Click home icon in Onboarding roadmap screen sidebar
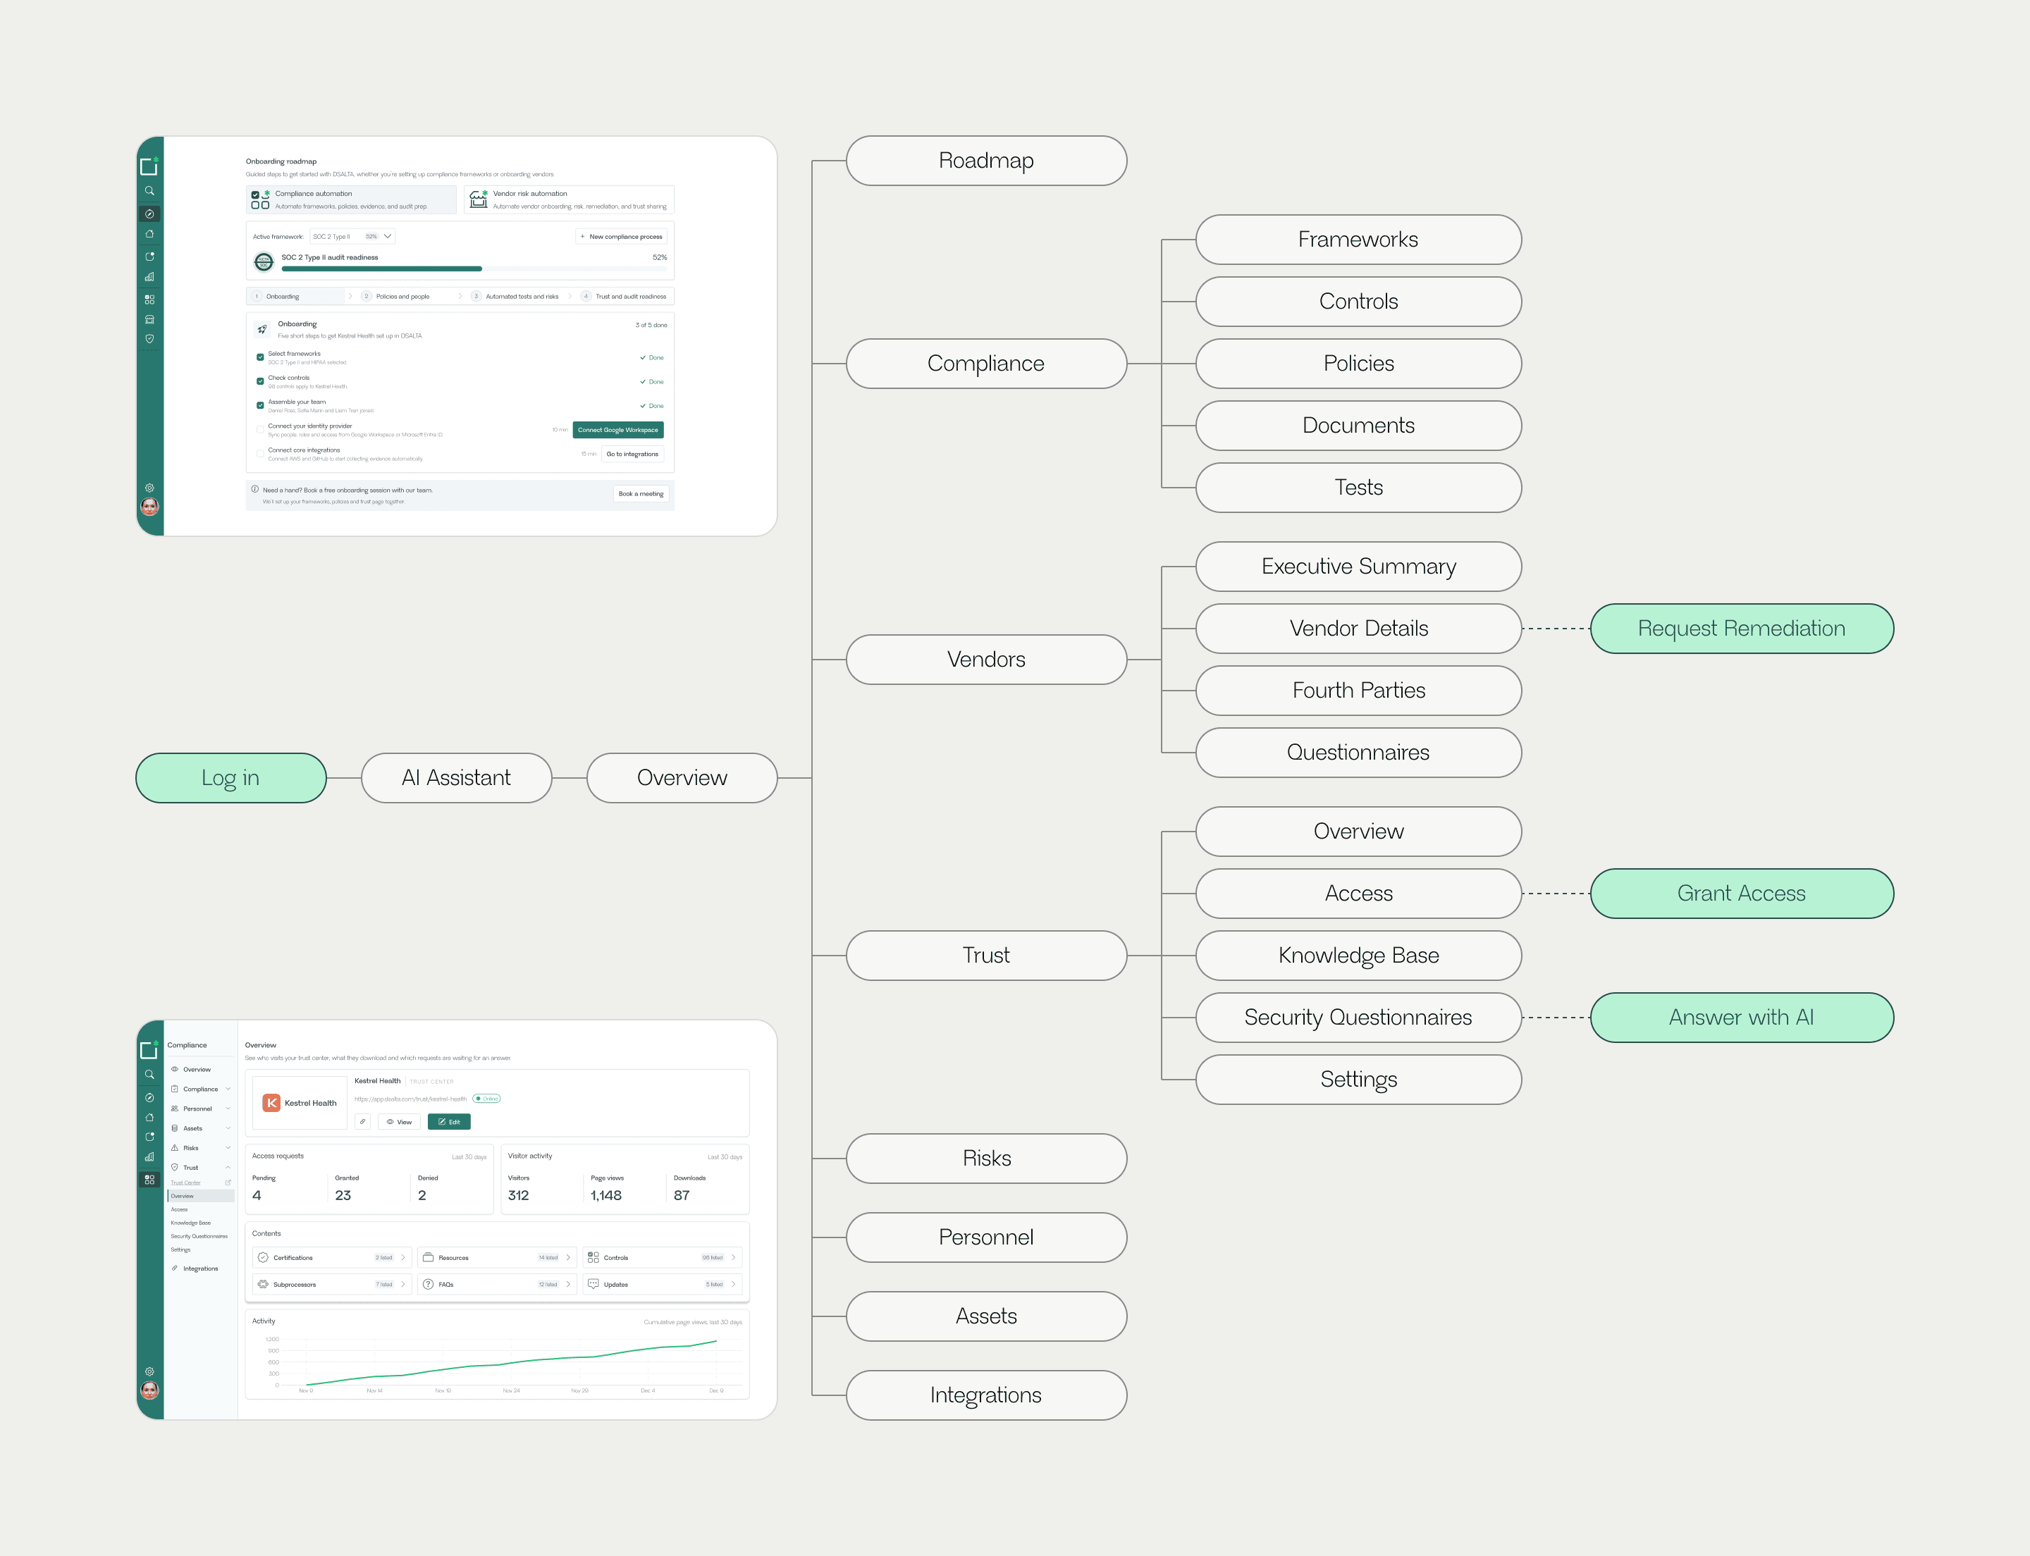Screen dimensions: 2030x1556 click(x=149, y=235)
